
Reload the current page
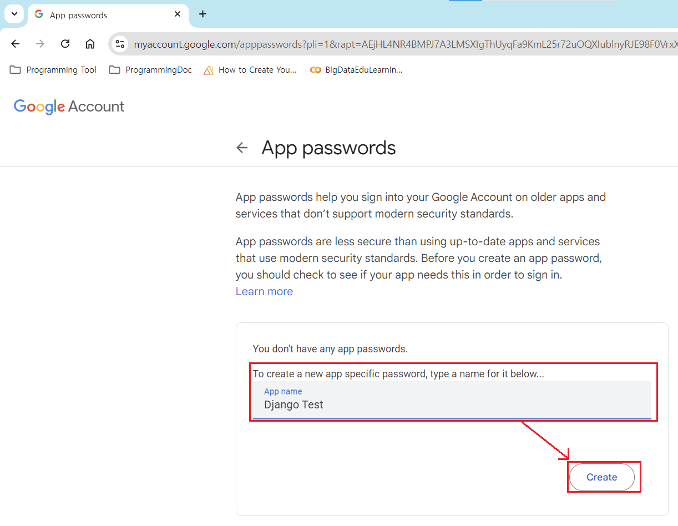65,44
